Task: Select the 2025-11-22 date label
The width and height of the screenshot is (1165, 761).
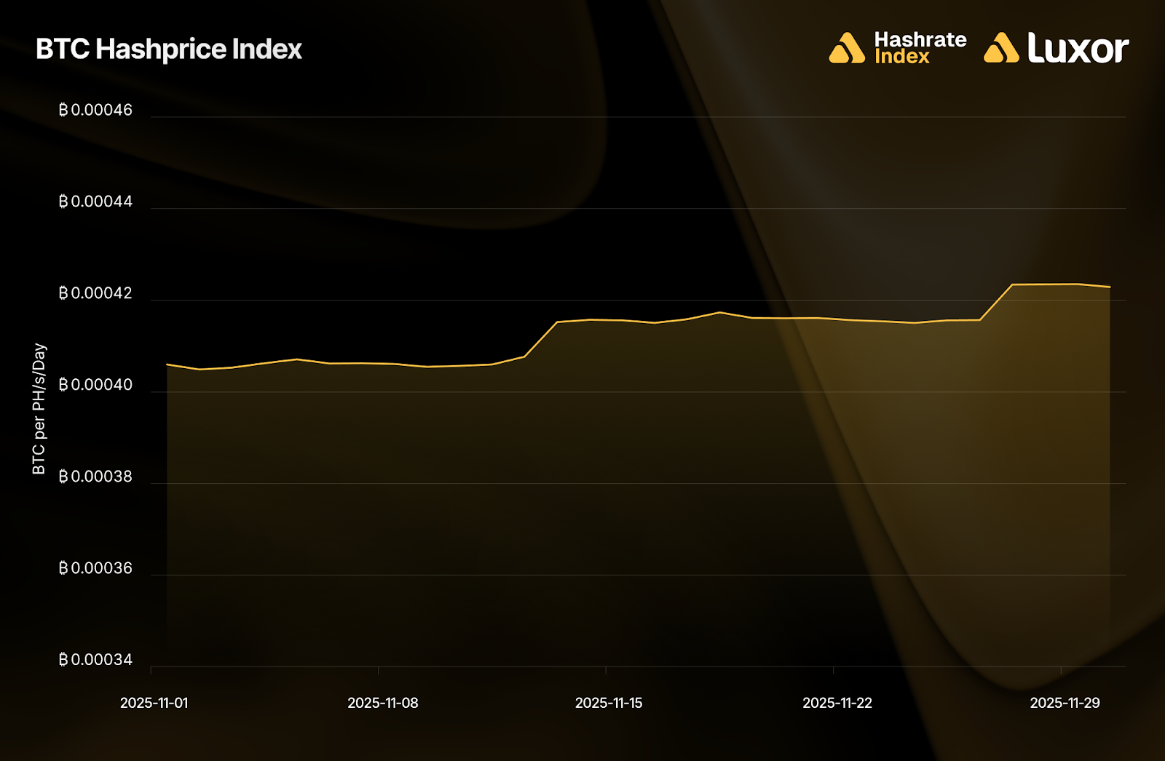Action: (837, 703)
